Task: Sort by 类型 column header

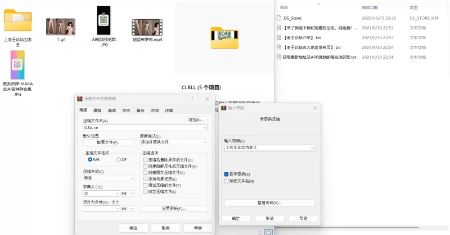Action: click(413, 8)
